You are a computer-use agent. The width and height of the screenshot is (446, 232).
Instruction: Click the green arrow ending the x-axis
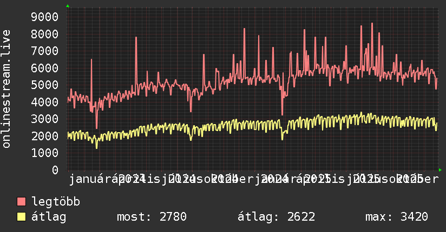pos(440,170)
